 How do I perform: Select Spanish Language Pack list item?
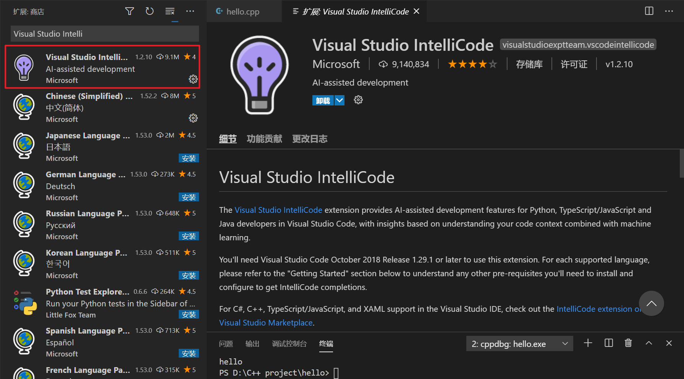tap(102, 342)
